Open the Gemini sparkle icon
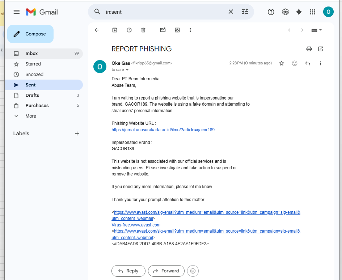Image resolution: width=342 pixels, height=280 pixels. pyautogui.click(x=299, y=12)
